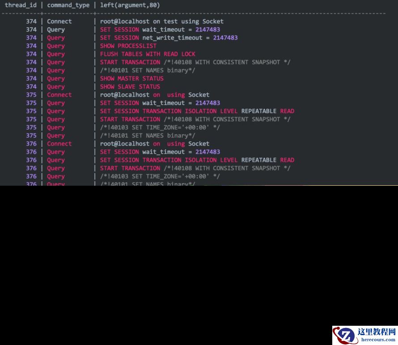This screenshot has height=345, width=398.
Task: Click the command_type column header
Action: [x=68, y=5]
